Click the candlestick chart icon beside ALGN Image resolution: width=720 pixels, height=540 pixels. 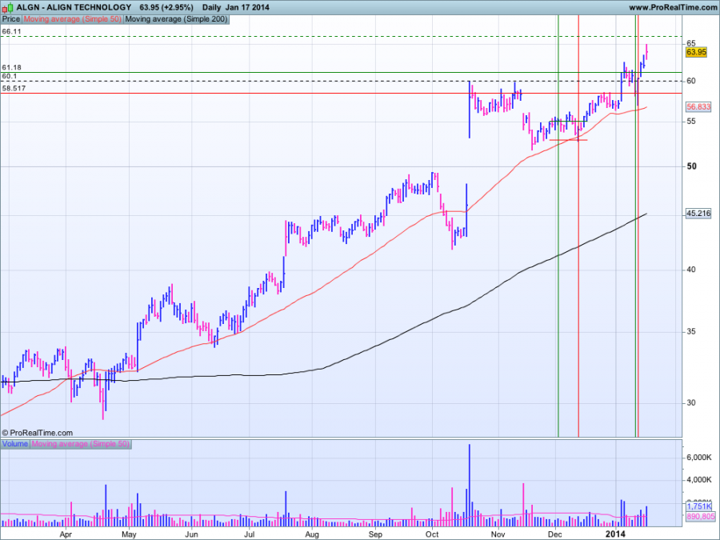(8, 7)
